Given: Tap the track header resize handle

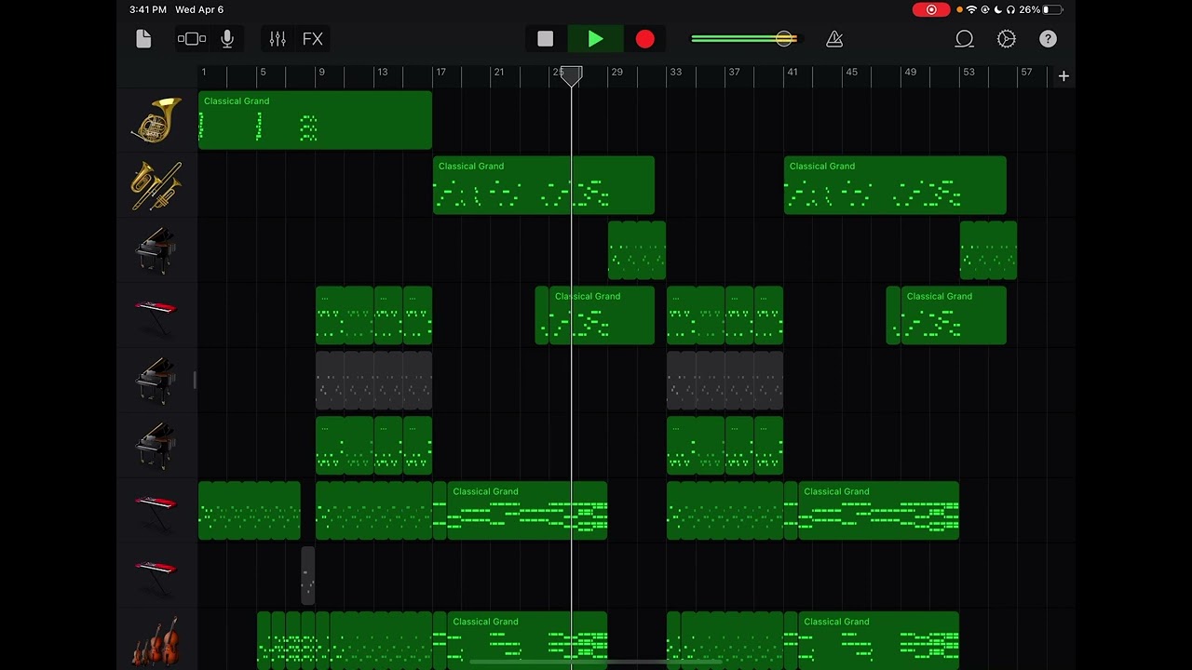Looking at the screenshot, I should pyautogui.click(x=195, y=380).
